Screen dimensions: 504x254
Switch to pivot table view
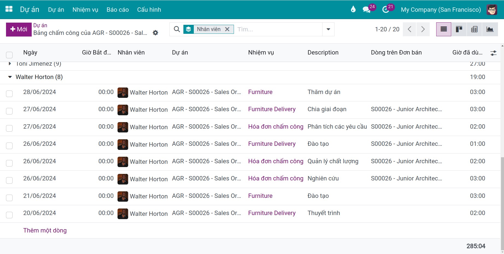tap(474, 29)
